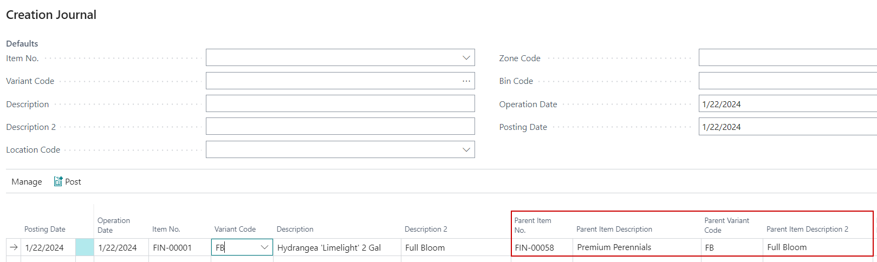Click the Hydrangea 'Limelight' description cell
The width and height of the screenshot is (877, 262).
click(x=329, y=248)
